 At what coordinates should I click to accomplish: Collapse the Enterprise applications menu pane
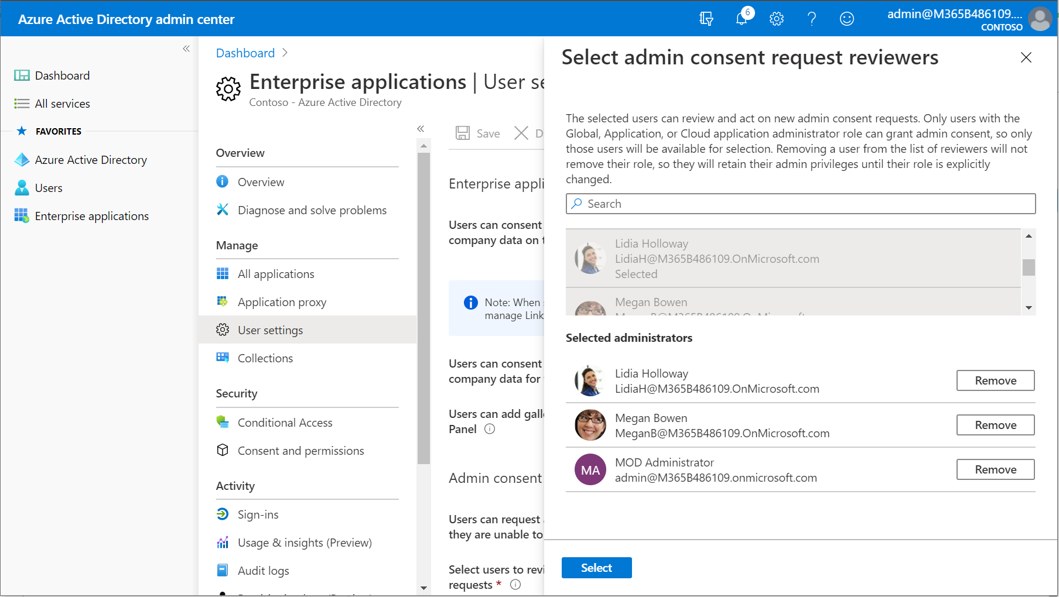[x=421, y=129]
